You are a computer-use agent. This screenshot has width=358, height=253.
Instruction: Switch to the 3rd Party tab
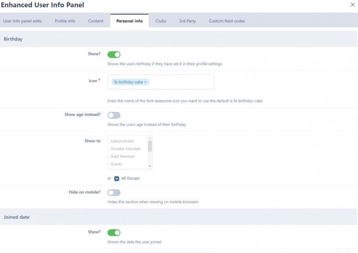[x=187, y=21]
